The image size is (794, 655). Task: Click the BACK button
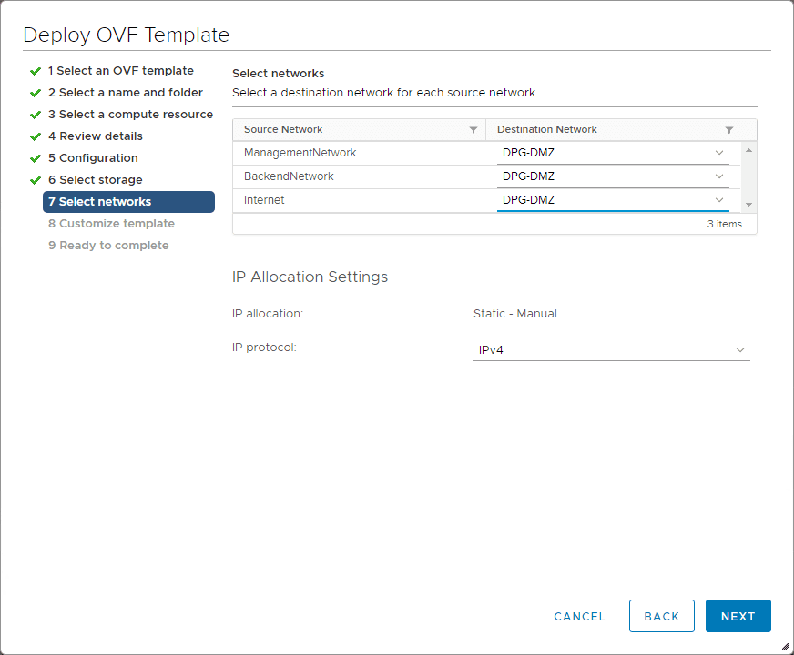661,616
